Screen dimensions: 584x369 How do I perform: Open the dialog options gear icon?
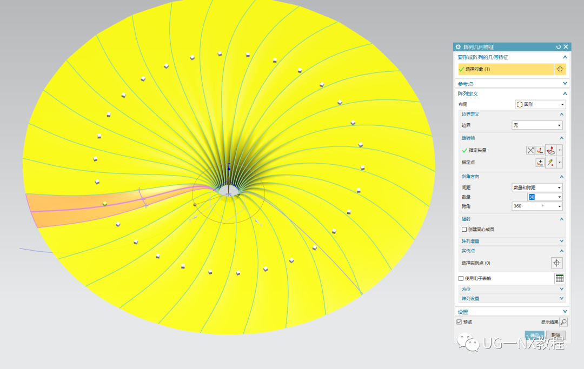[458, 47]
